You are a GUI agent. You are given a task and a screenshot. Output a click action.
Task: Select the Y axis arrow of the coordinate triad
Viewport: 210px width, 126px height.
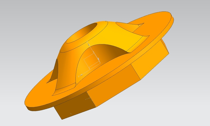tap(81, 75)
